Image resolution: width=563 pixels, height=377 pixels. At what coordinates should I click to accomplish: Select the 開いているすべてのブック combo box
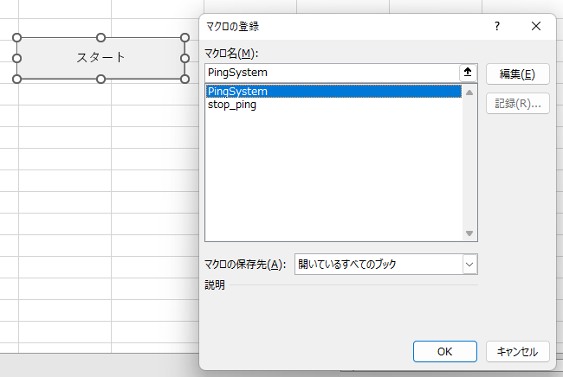[x=379, y=264]
